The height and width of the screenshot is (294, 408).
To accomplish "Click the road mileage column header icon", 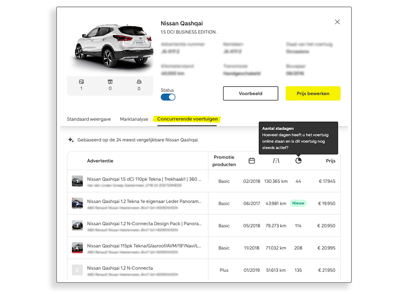I will [276, 161].
